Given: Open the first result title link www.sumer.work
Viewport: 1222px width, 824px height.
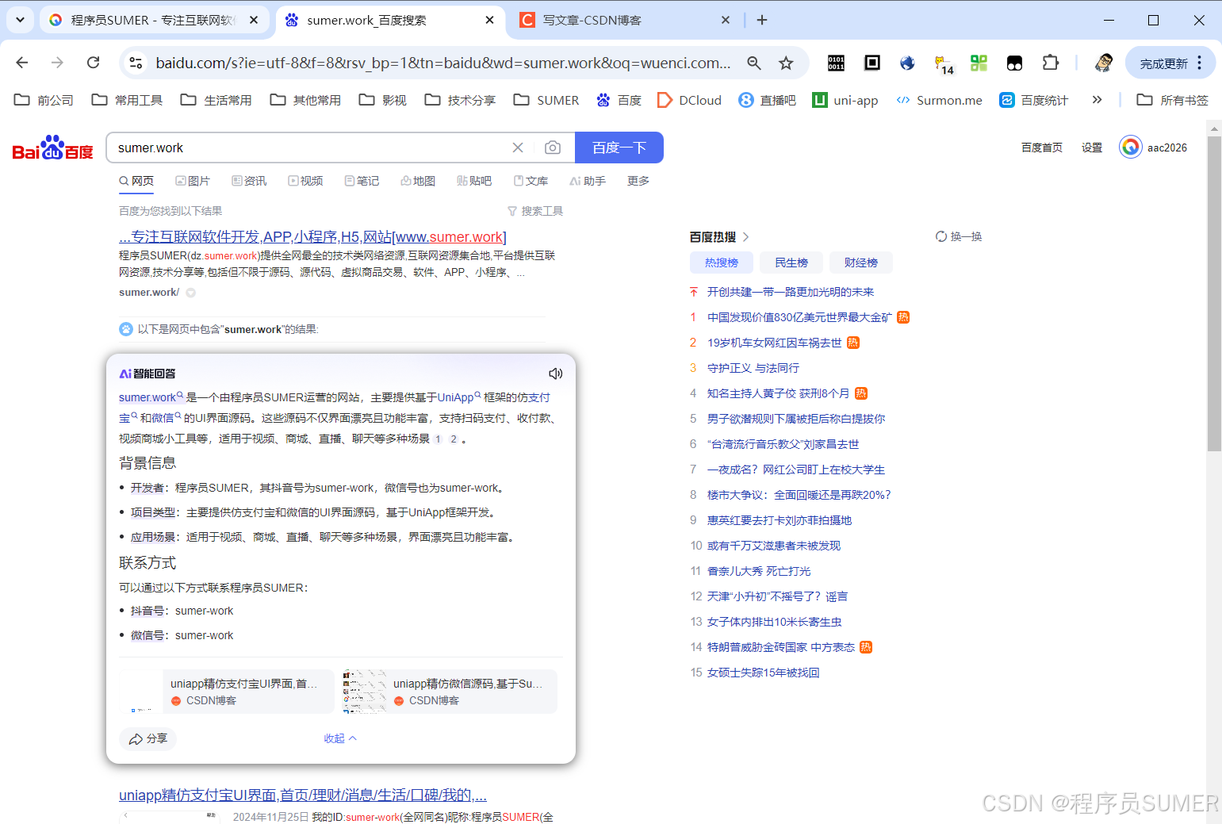Looking at the screenshot, I should (x=312, y=236).
